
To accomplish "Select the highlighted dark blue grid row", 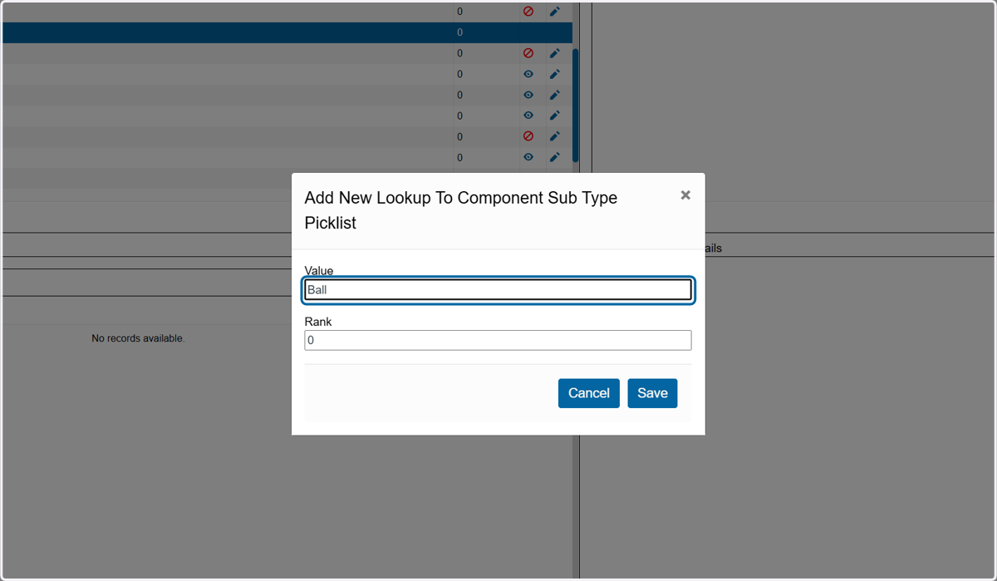I will [x=287, y=32].
